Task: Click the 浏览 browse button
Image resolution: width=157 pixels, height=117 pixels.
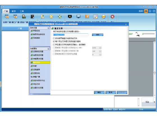Action: [98, 35]
